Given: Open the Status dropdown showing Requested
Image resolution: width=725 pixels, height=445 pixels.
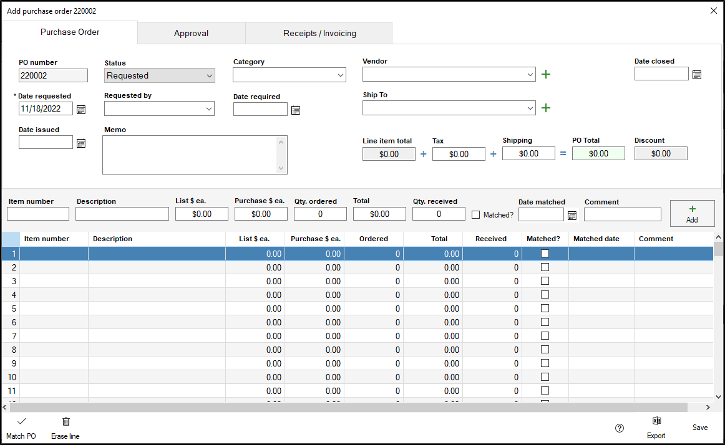Looking at the screenshot, I should [160, 76].
